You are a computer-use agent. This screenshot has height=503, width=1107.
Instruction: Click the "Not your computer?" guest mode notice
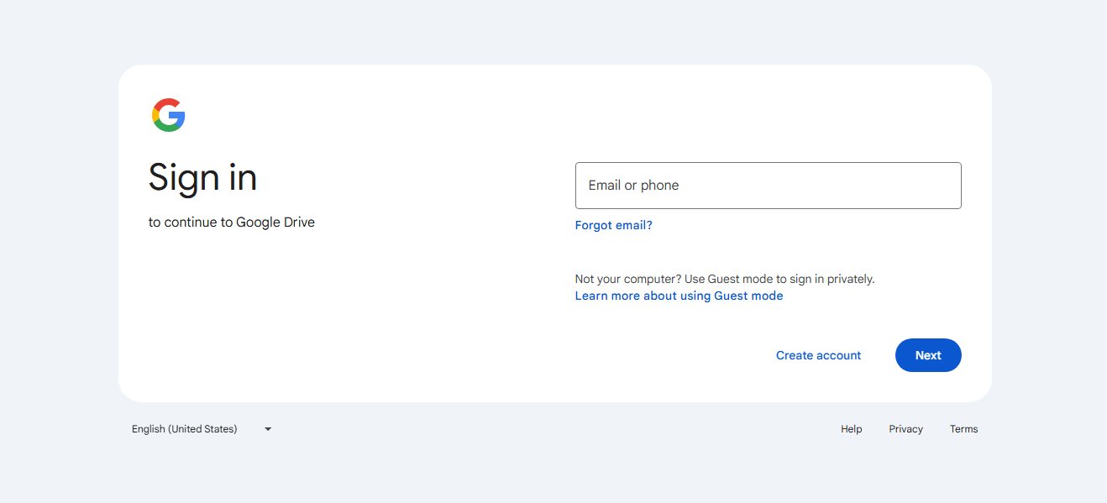[725, 279]
